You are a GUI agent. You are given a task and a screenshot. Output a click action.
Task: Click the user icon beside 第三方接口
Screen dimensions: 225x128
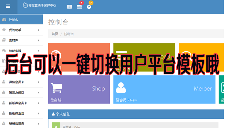click(4, 92)
